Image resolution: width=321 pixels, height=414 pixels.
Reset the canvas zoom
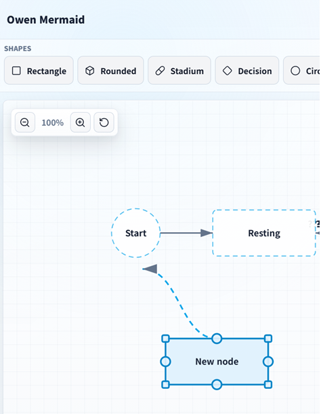pos(104,123)
